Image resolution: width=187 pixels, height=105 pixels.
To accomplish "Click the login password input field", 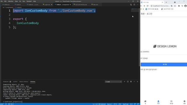I will click(164, 59).
